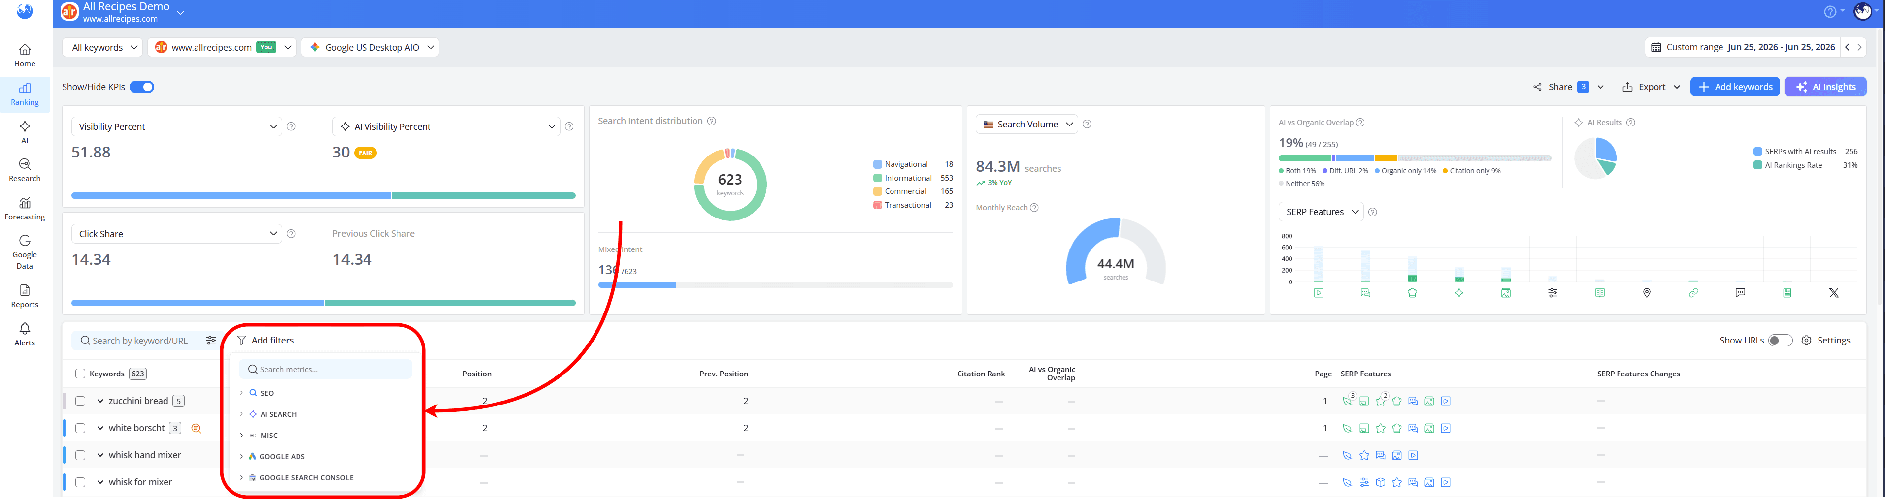Click the location pin SERP feature icon
Viewport: 1885px width, 499px height.
[1647, 293]
